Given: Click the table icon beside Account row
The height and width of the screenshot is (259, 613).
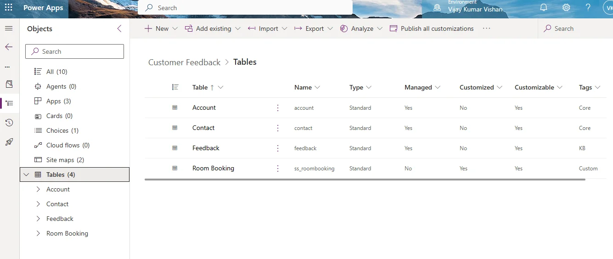Looking at the screenshot, I should 175,107.
